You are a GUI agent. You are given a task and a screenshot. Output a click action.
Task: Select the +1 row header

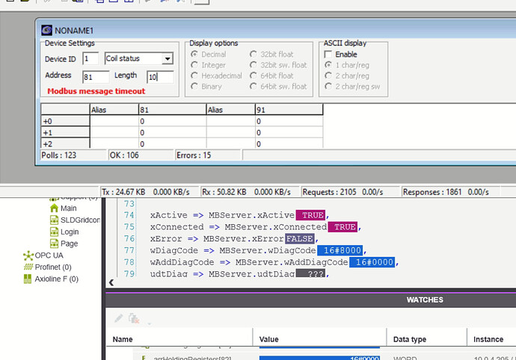(x=65, y=132)
